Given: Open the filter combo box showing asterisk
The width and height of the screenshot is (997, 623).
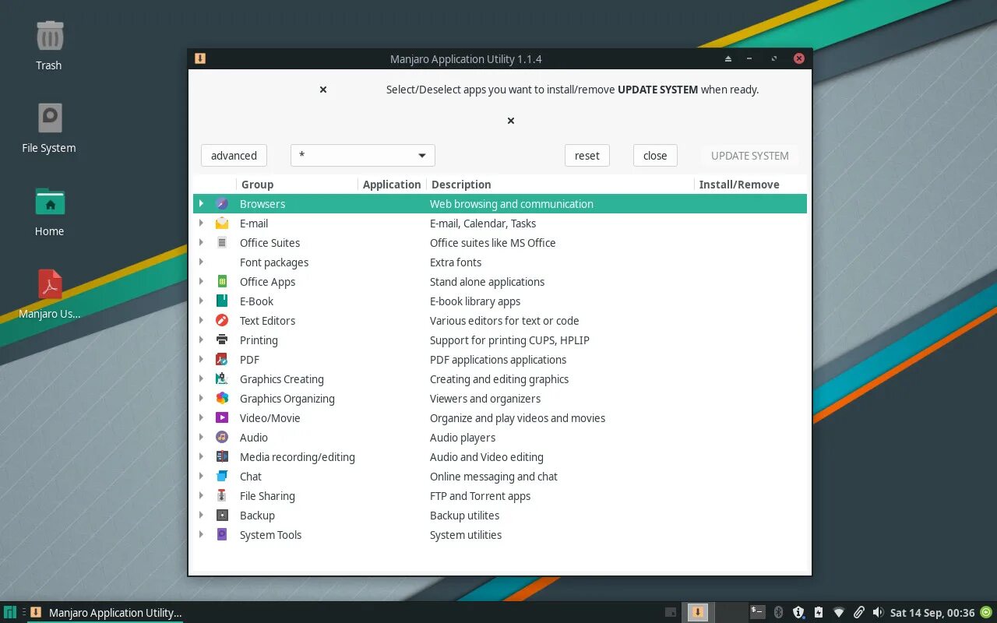Looking at the screenshot, I should [x=363, y=155].
